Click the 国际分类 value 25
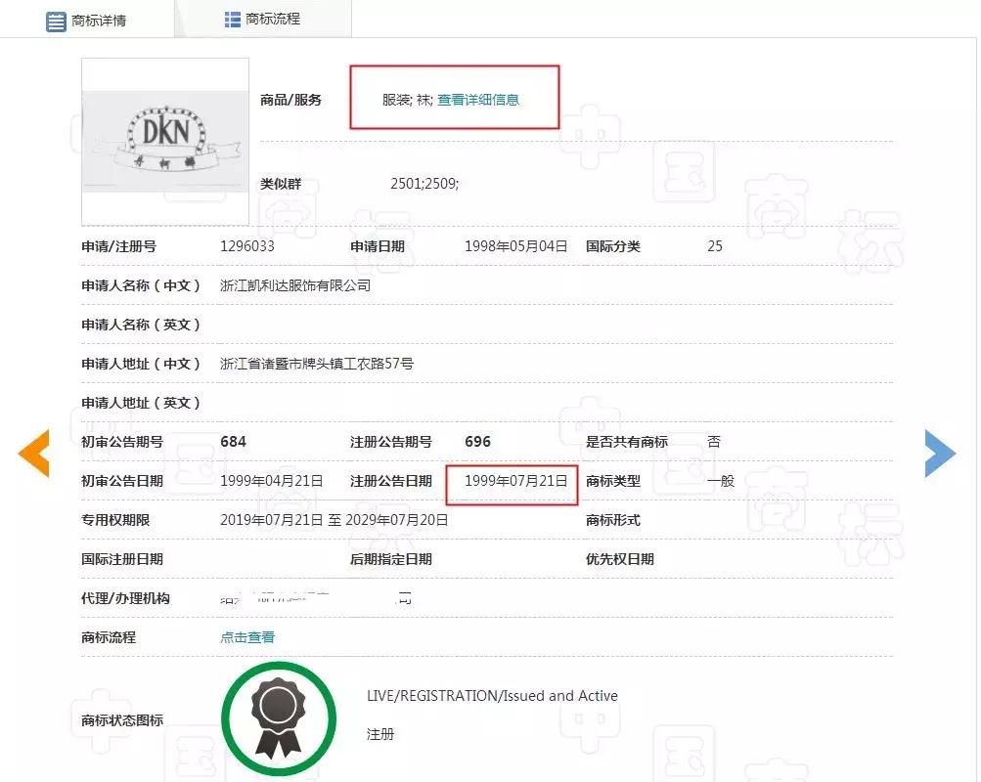This screenshot has height=782, width=981. 714,246
